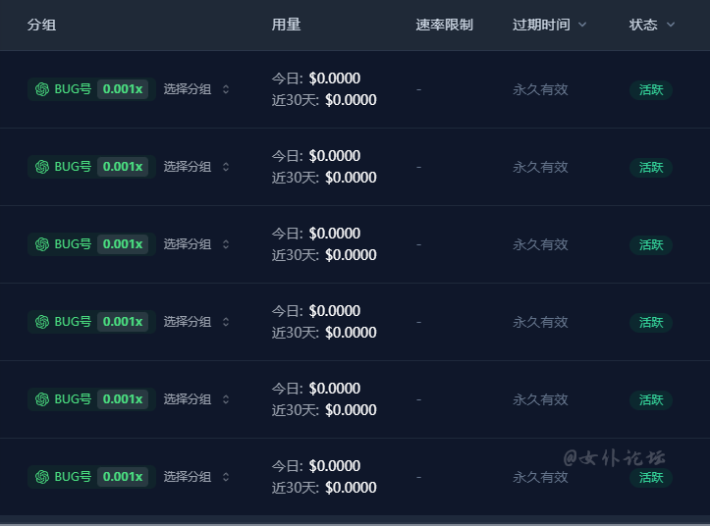
Task: Click the 用量 column header
Action: tap(286, 25)
